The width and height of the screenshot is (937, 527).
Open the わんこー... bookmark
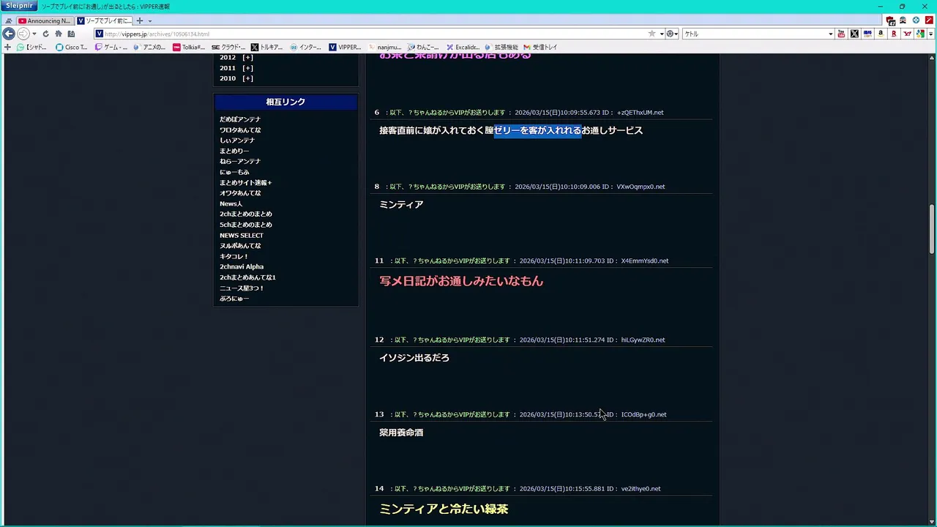tap(424, 47)
